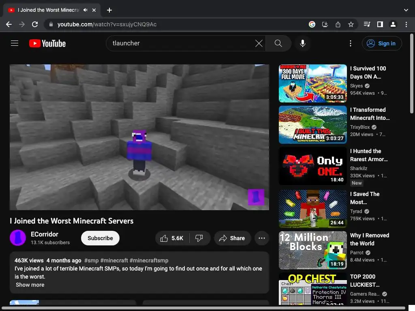Screen dimensions: 415x311
Task: Open 'I Survived 100 Days' thumbnail
Action: (312, 83)
